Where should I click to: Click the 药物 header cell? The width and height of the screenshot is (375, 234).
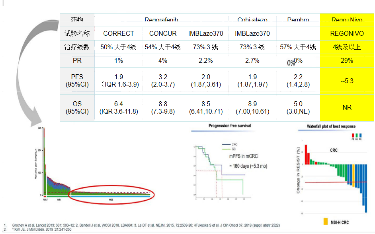click(x=77, y=19)
